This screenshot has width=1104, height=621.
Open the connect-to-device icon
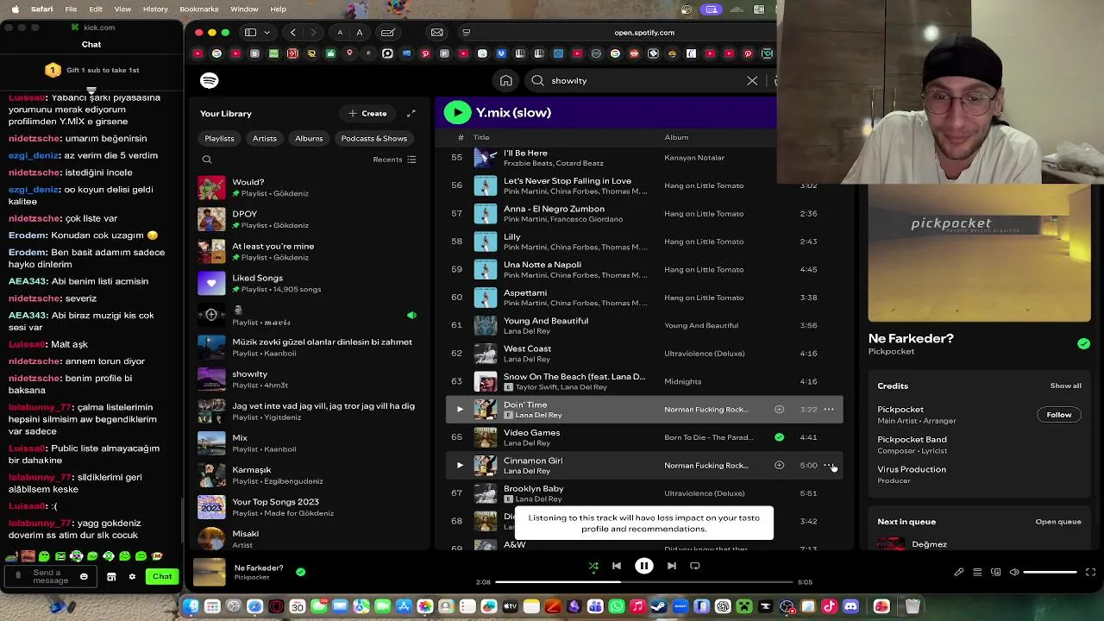(x=996, y=572)
